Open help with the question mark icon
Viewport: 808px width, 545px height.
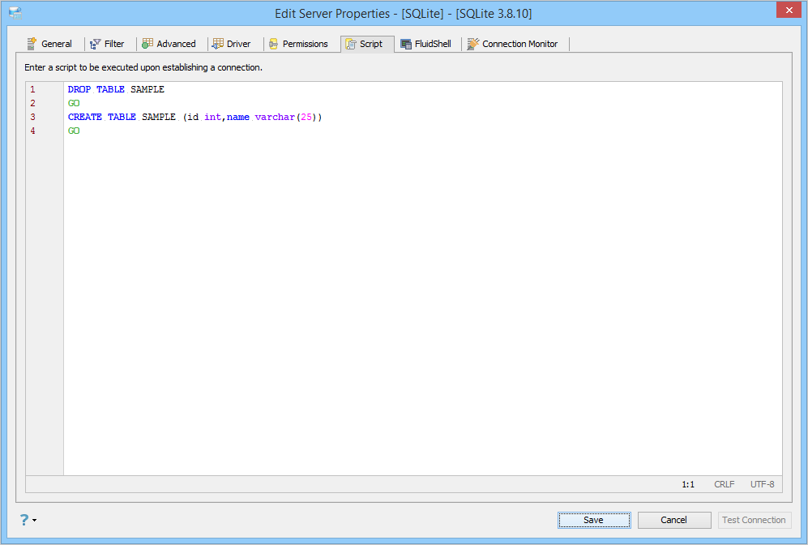click(24, 520)
